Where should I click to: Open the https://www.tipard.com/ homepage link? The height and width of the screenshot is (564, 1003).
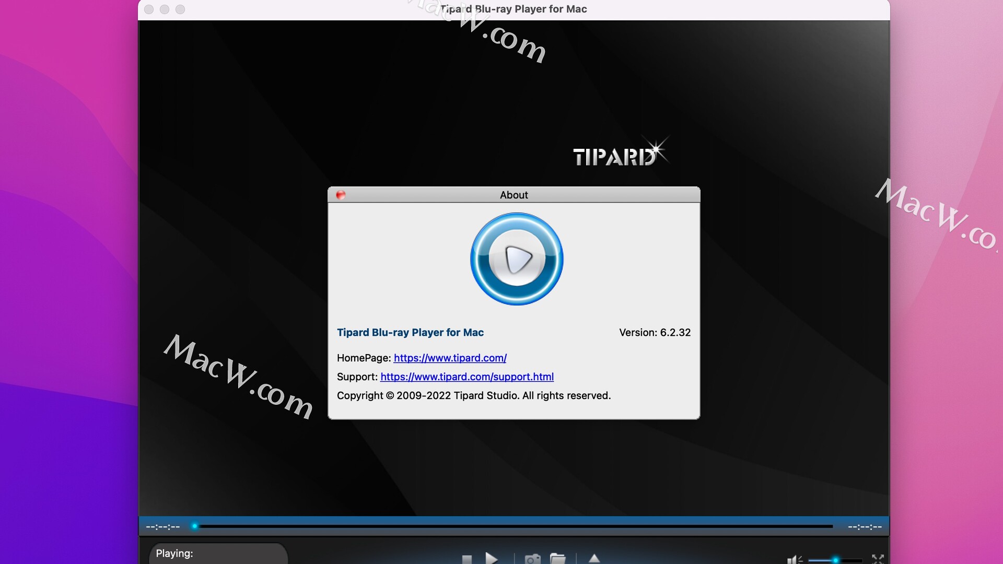[450, 358]
